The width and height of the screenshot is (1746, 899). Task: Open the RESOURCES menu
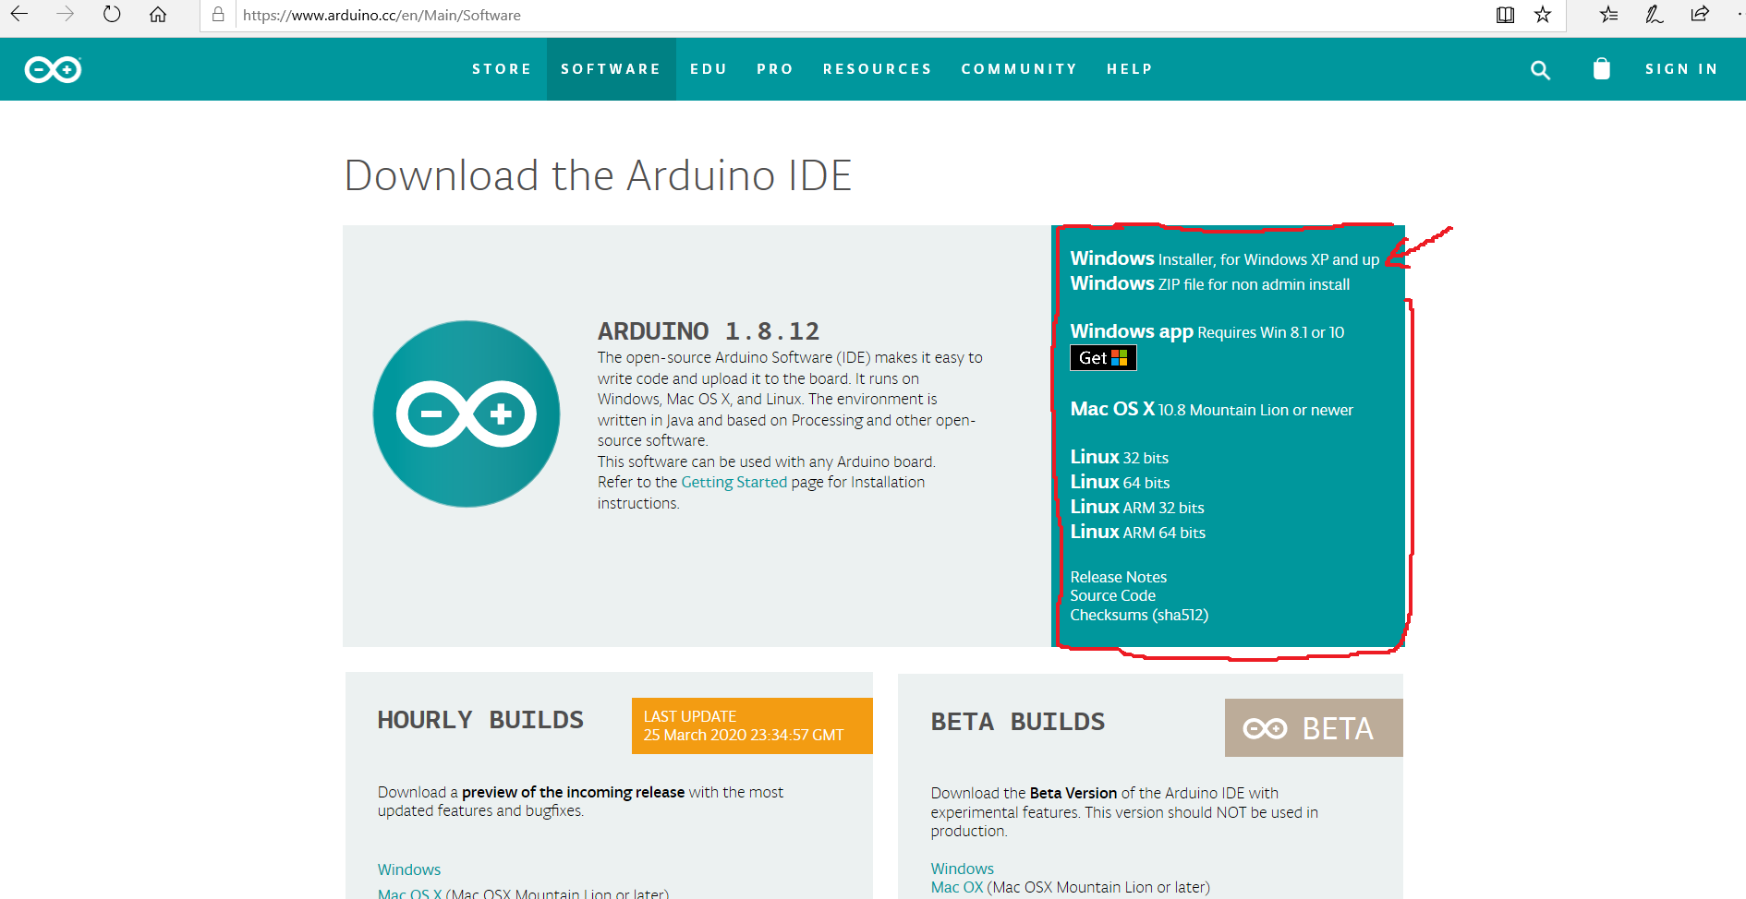(x=878, y=69)
